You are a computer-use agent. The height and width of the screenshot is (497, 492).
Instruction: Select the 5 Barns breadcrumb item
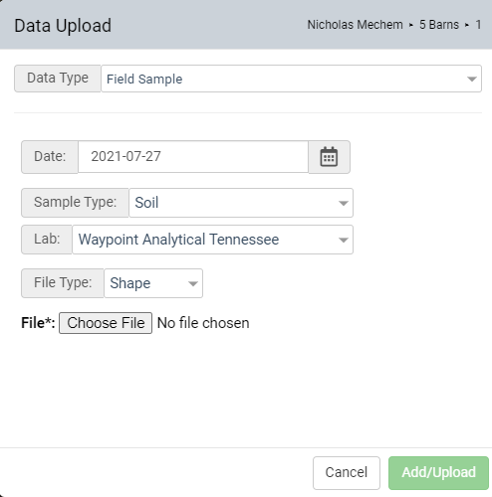click(439, 25)
